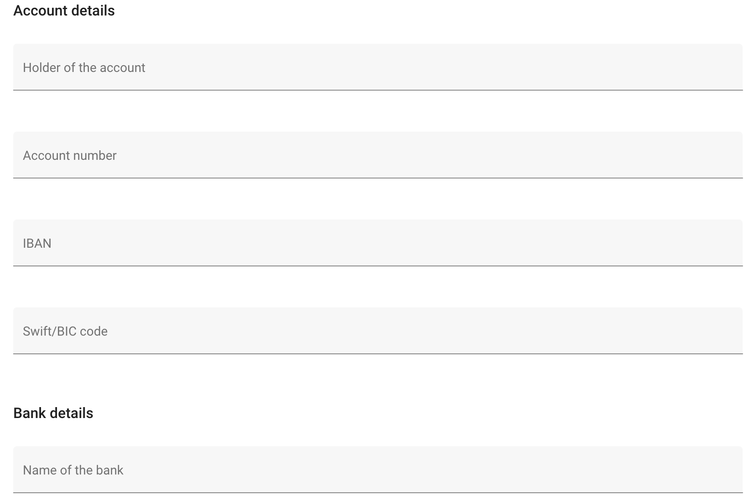Click the "Name of the bank" placeholder
The height and width of the screenshot is (500, 754).
tap(73, 470)
